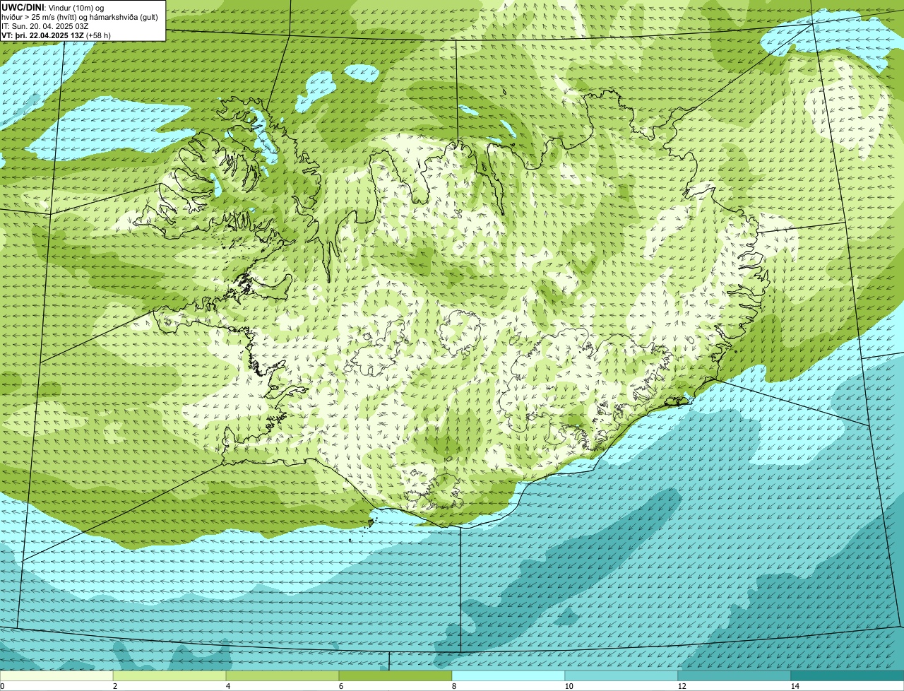904x691 pixels.
Task: Click the scale label '0'
Action: point(2,686)
